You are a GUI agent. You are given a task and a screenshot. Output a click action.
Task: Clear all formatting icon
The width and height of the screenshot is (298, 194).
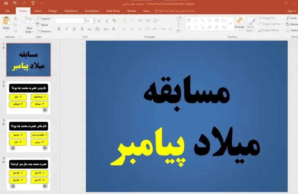click(x=114, y=20)
